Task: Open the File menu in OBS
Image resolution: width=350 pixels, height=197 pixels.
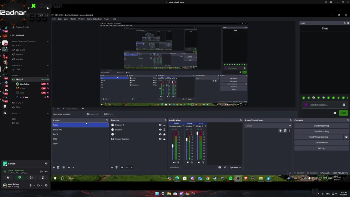Action: click(54, 19)
